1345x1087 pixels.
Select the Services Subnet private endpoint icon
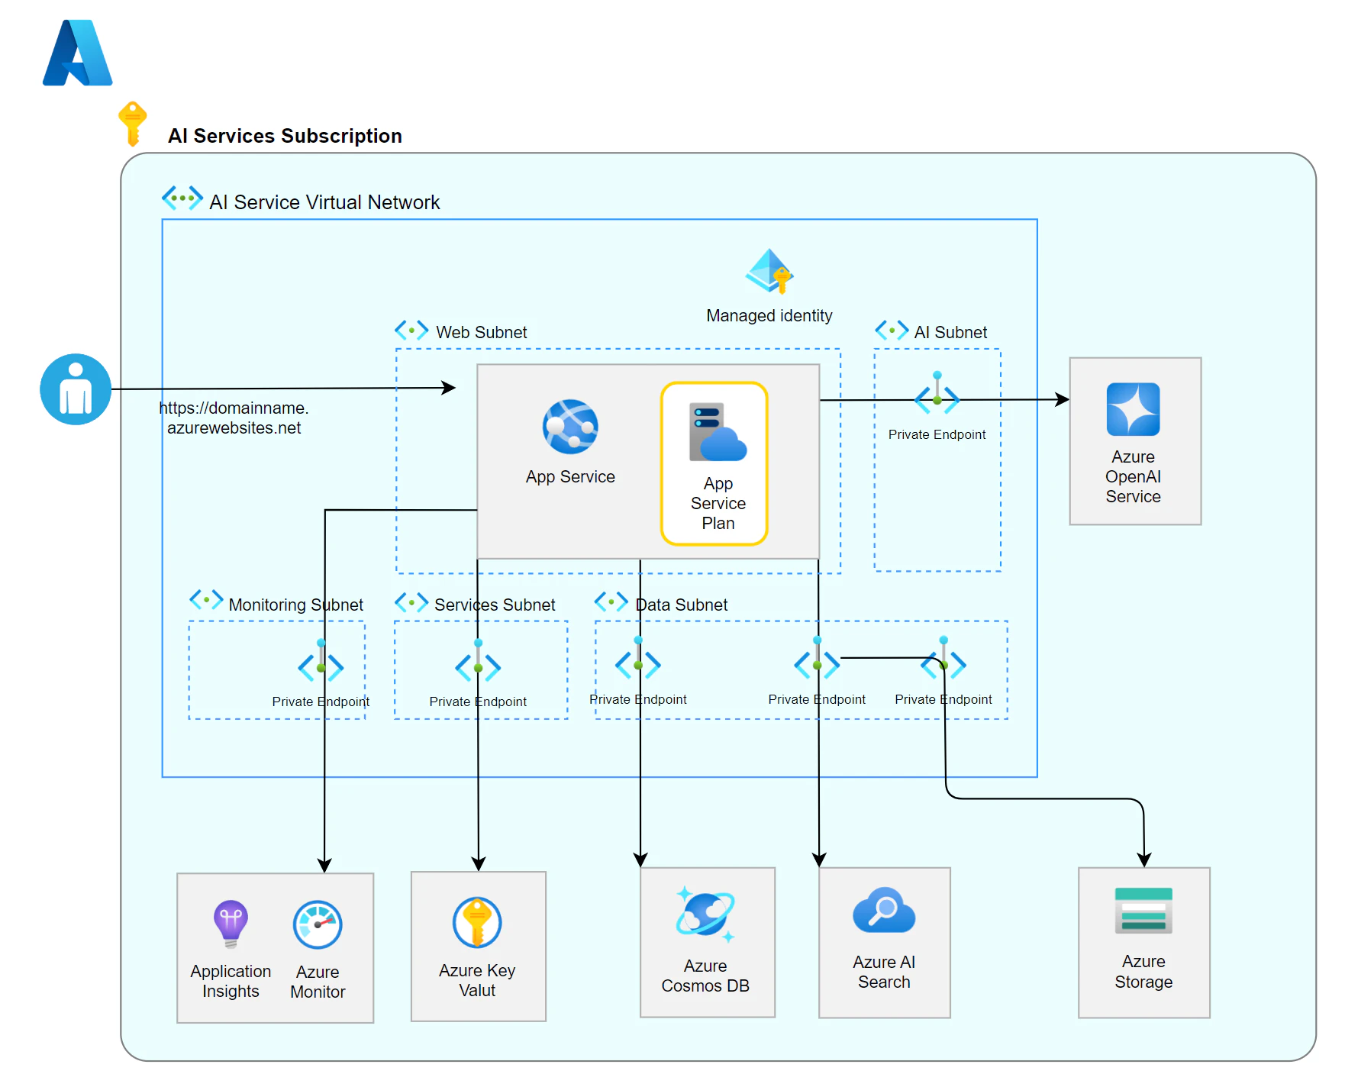click(478, 661)
